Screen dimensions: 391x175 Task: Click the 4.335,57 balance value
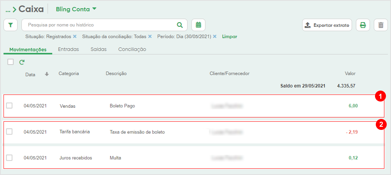click(346, 86)
